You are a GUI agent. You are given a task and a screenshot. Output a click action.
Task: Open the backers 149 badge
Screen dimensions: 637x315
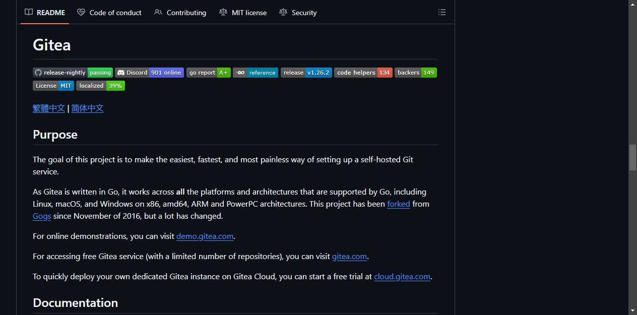click(416, 73)
